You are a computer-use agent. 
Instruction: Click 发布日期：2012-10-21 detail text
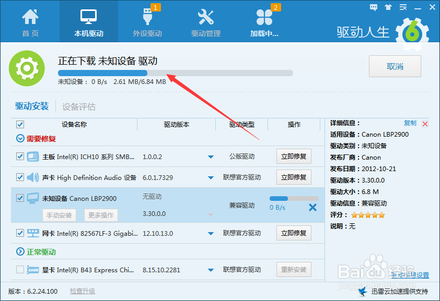tap(363, 169)
